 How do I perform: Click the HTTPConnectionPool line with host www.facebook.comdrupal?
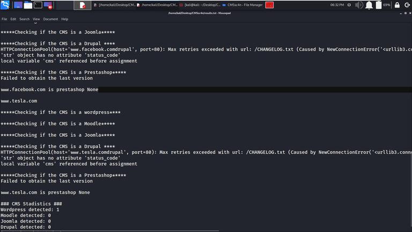click(x=206, y=49)
